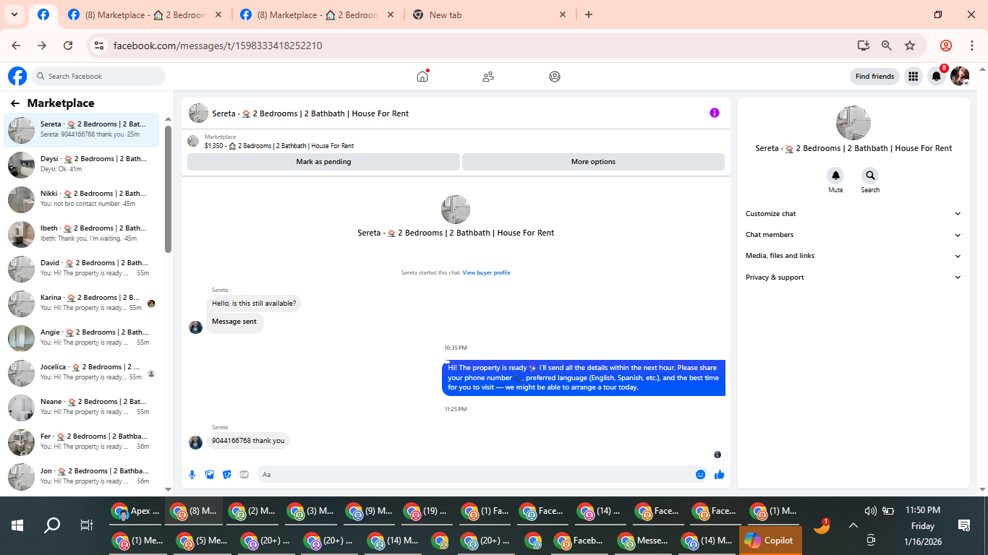Image resolution: width=988 pixels, height=555 pixels.
Task: Open the Facebook menu grid icon
Action: (x=913, y=76)
